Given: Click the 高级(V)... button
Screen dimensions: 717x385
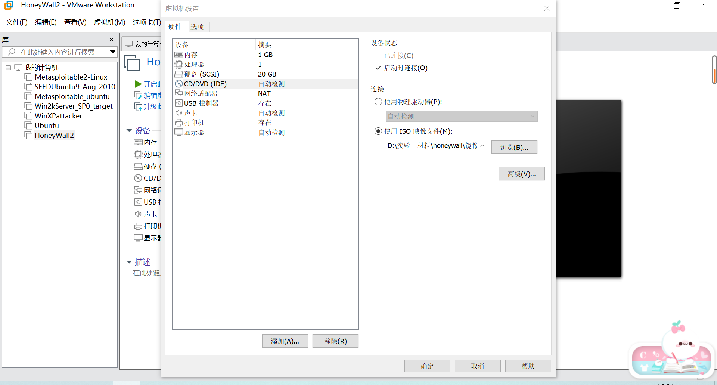Looking at the screenshot, I should [x=522, y=174].
